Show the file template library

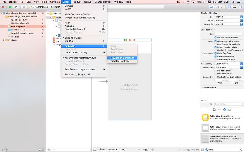coord(214,110)
